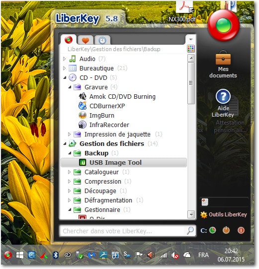259x269 pixels.
Task: Expand Impression de jaquette folder
Action: (70, 134)
